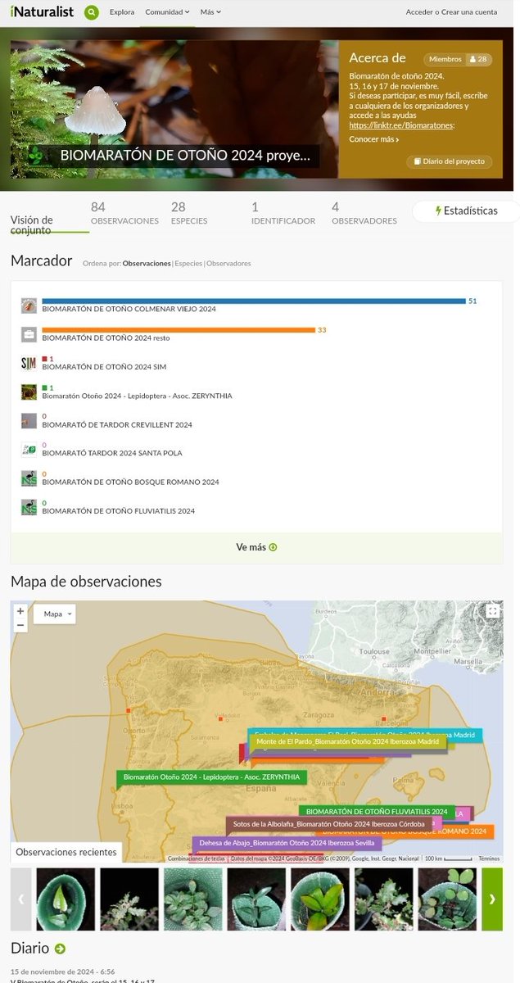Click Colmenar Viejo project icon
This screenshot has height=983, width=520.
coord(29,306)
